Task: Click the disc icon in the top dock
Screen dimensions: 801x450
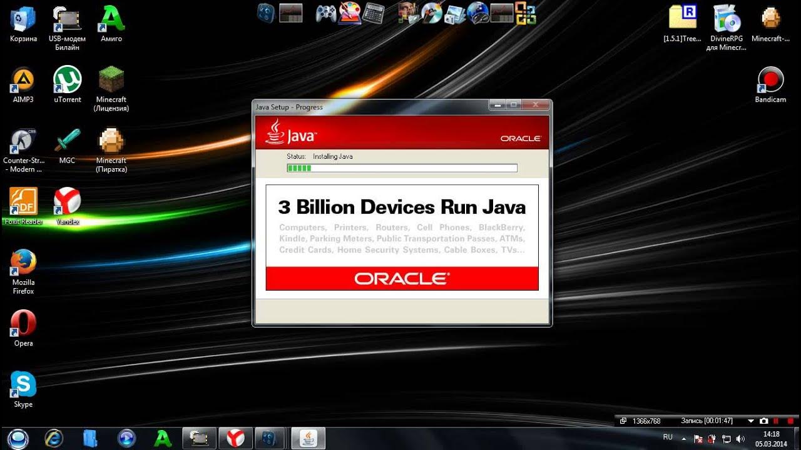Action: click(432, 13)
